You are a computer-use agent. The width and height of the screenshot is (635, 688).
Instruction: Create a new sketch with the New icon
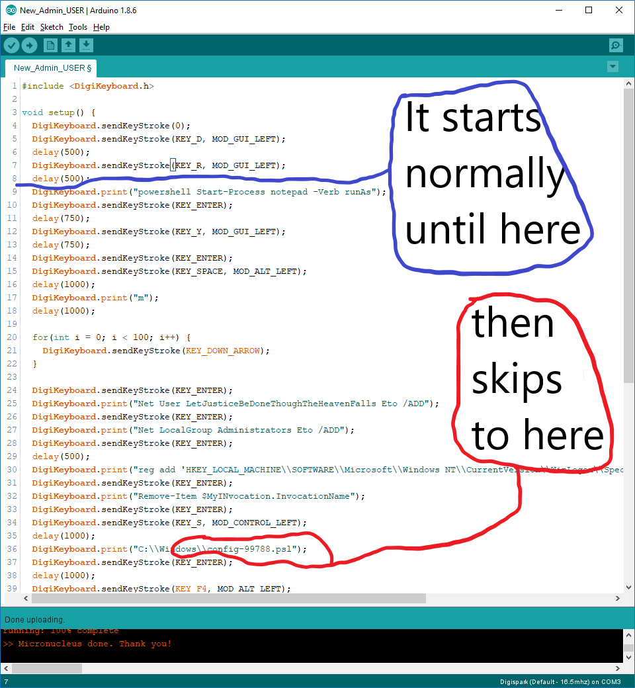click(50, 45)
